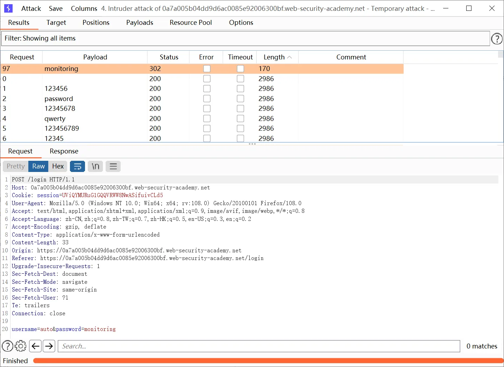504x367 pixels.
Task: Toggle show non-printable characters \n icon
Action: pos(95,166)
